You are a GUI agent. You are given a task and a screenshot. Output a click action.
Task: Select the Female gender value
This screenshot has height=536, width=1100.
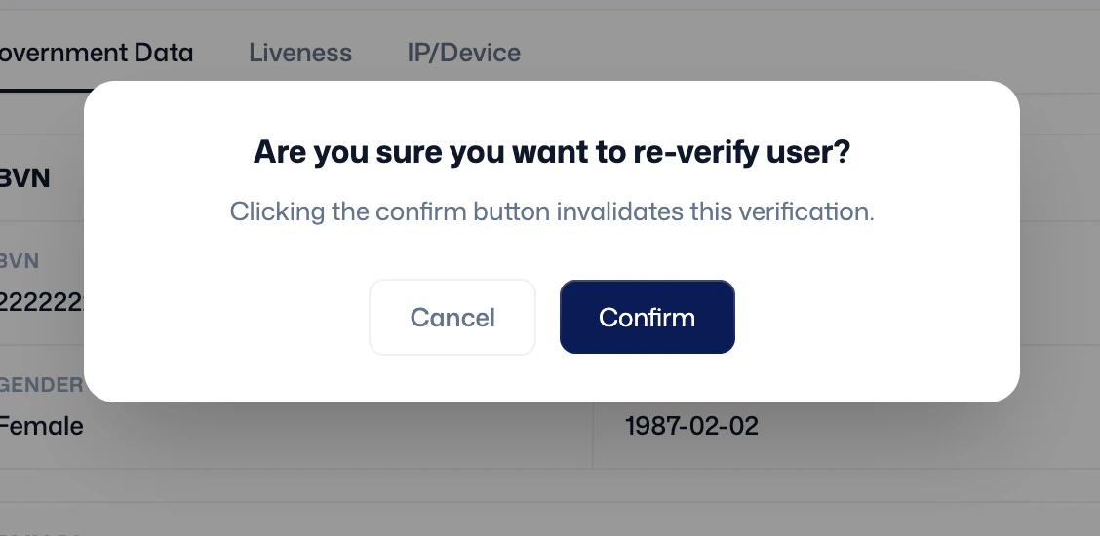pos(41,426)
